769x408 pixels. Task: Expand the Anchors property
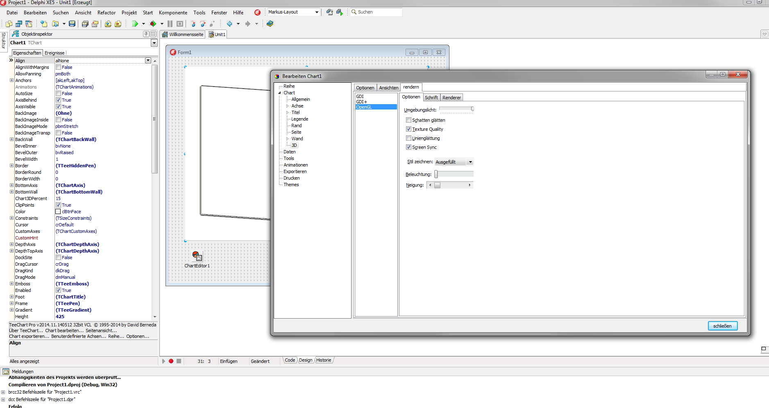point(12,80)
